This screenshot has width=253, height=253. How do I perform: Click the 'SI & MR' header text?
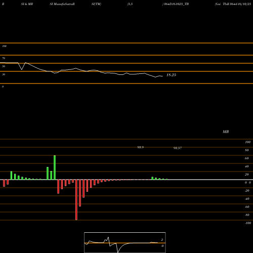[x=27, y=4]
